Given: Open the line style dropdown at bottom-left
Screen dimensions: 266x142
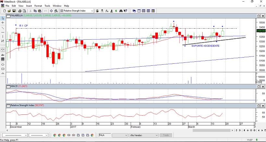Looking at the screenshot, I should click(25, 135).
